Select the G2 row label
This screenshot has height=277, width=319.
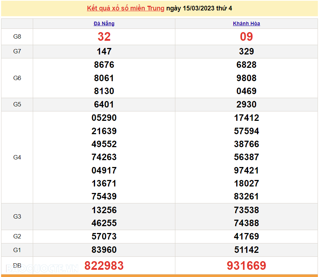coord(17,236)
